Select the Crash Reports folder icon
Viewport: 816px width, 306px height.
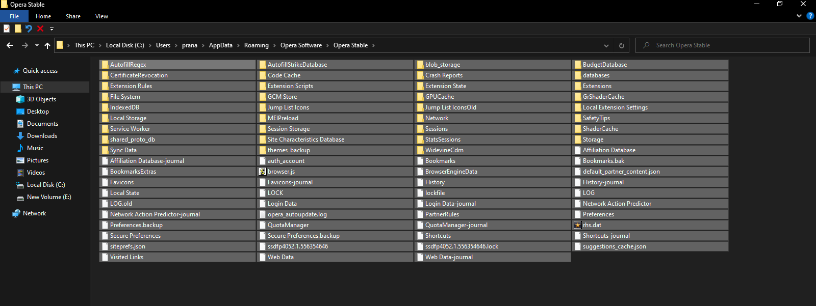(420, 75)
